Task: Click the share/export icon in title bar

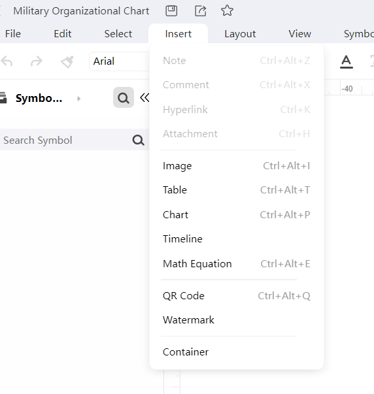Action: 201,11
